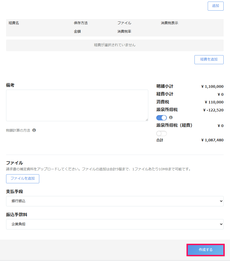Click the 金額 column header

click(x=77, y=31)
